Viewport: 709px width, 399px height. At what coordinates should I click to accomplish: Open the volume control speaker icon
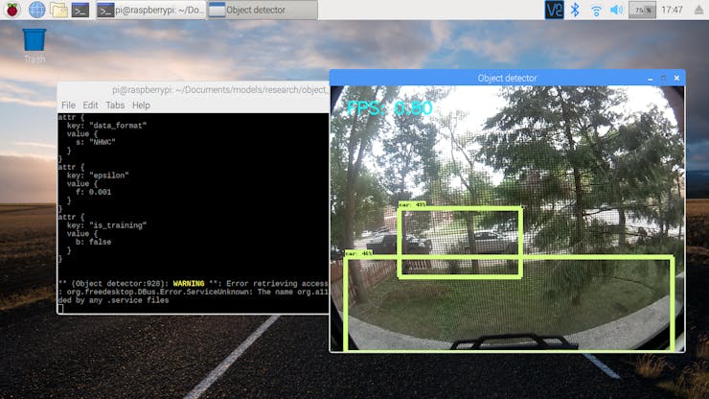(x=616, y=10)
